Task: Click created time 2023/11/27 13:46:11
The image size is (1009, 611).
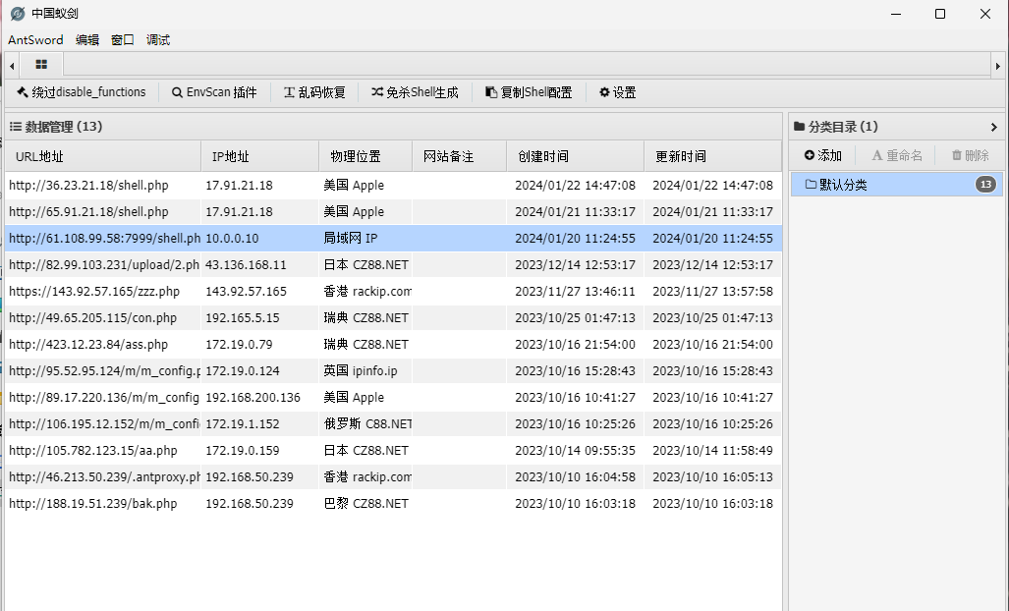Action: tap(576, 292)
